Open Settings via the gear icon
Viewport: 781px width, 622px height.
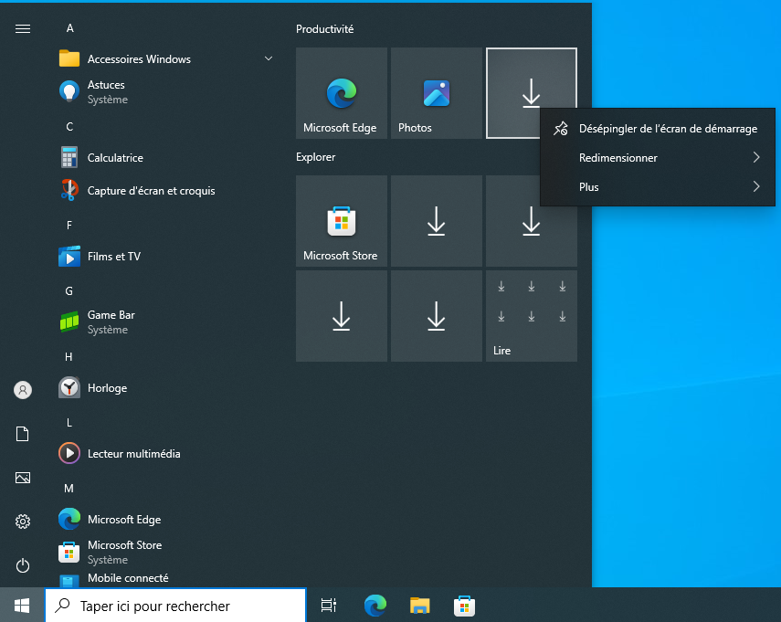(23, 522)
